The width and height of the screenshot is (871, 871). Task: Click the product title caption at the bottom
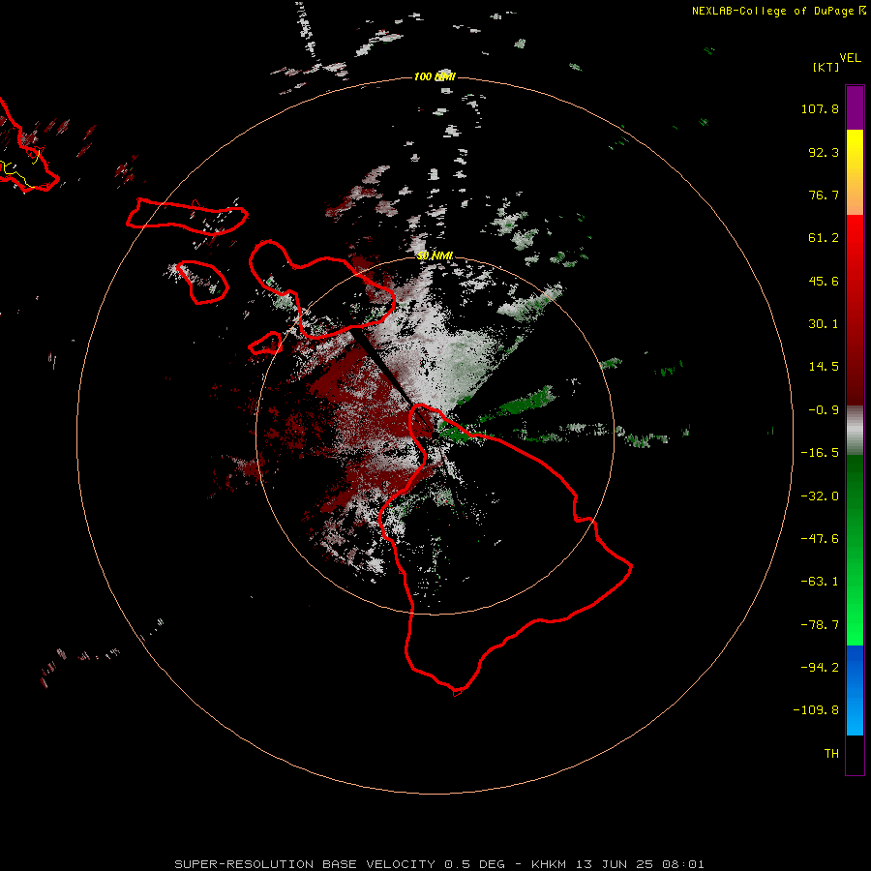coord(439,864)
